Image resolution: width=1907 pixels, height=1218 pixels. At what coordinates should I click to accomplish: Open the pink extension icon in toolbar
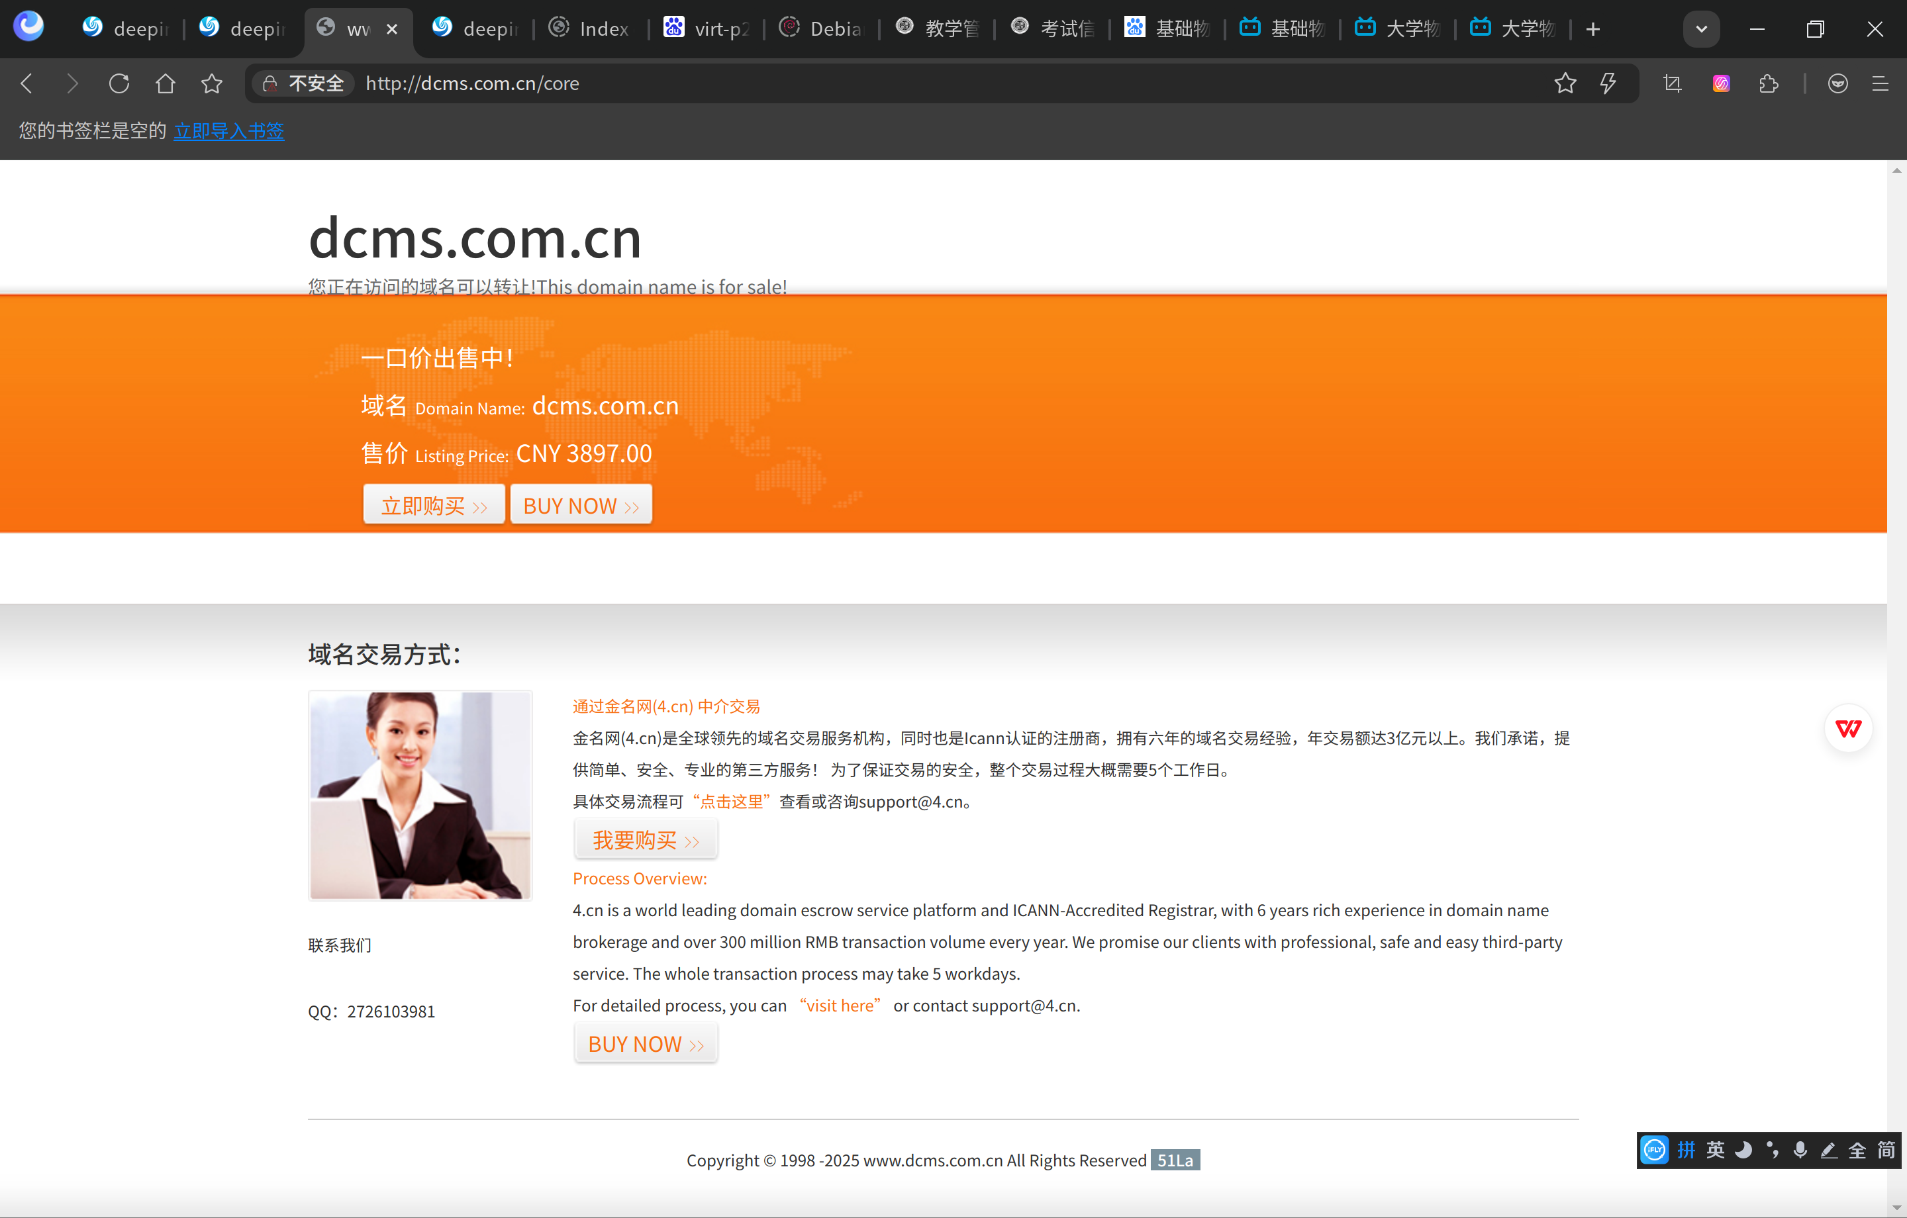point(1721,83)
